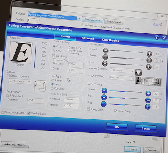Click the Thickness input field
Image resolution: width=168 pixels, height=153 pixels.
tap(76, 65)
